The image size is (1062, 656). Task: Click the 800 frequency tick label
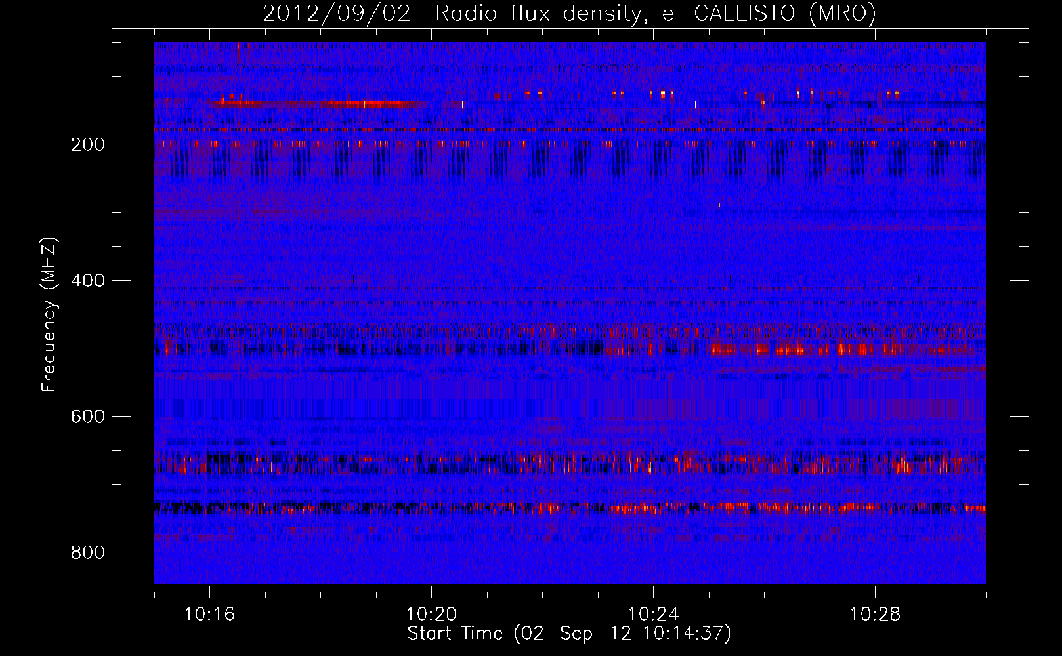coord(88,552)
